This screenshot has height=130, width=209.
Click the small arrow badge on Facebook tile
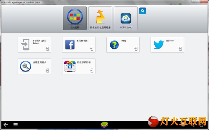coord(92,49)
